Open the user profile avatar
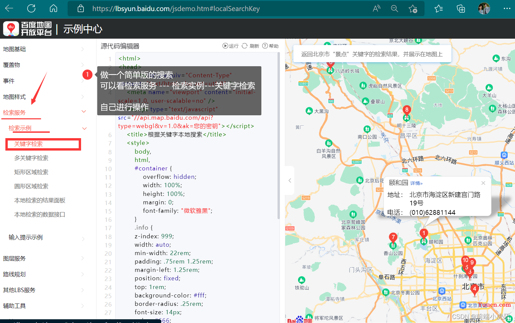The image size is (515, 323). coord(484,9)
